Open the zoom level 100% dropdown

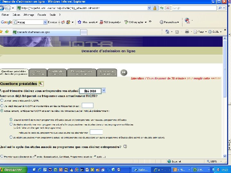(x=221, y=161)
